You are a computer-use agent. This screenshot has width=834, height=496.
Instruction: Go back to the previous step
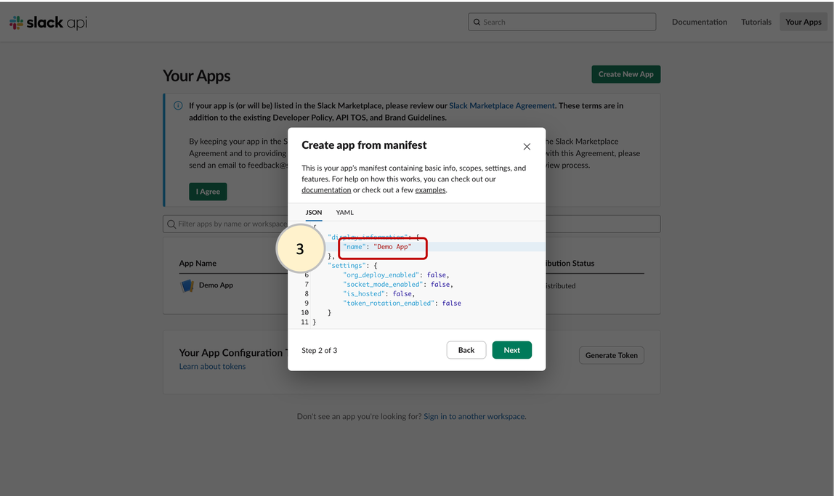466,350
